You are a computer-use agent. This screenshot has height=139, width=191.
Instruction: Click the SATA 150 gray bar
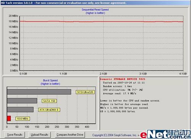pos(22,101)
